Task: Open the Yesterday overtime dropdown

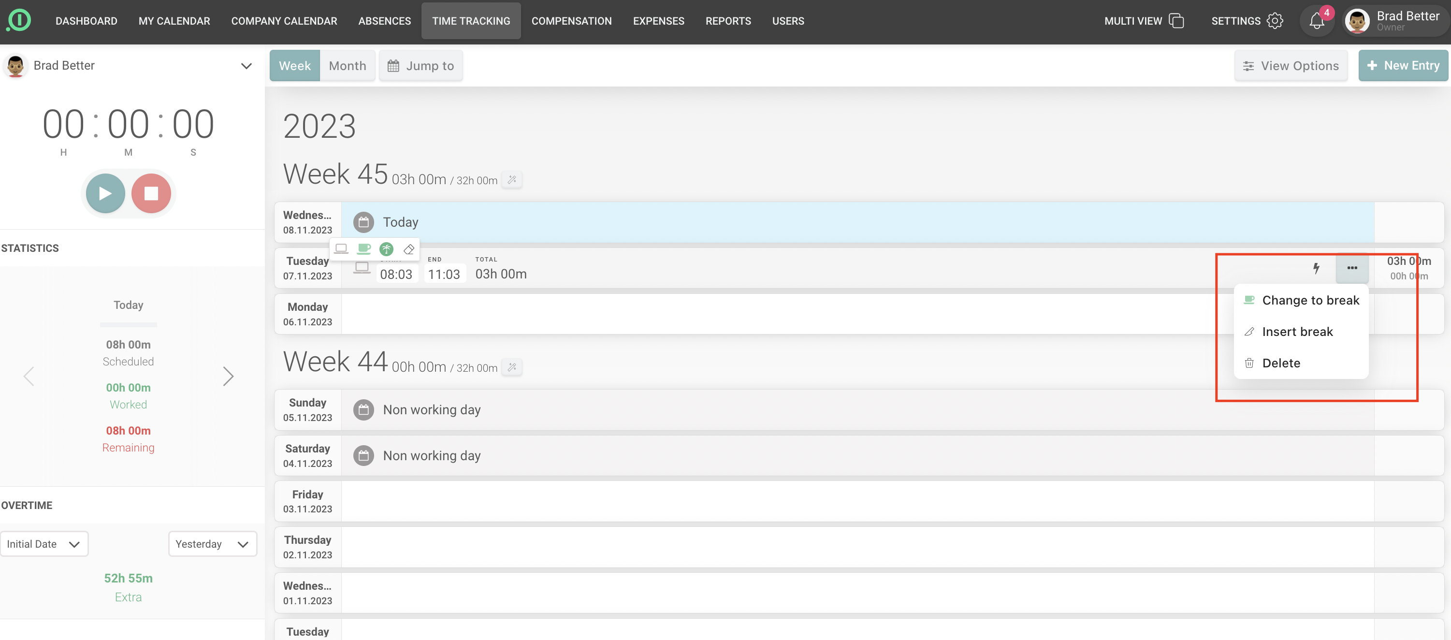Action: click(212, 544)
